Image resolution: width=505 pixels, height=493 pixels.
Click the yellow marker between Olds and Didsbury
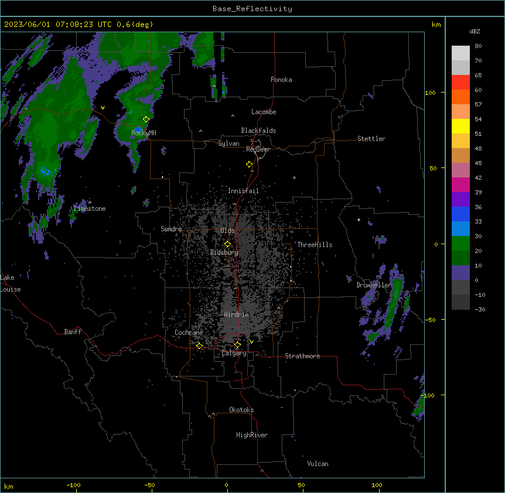coord(227,244)
